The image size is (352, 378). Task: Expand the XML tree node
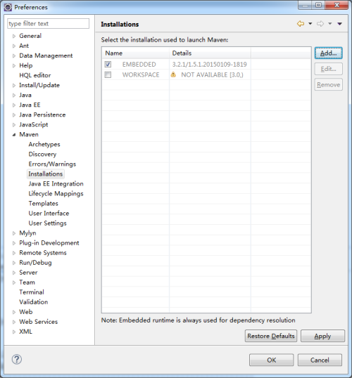coord(14,332)
